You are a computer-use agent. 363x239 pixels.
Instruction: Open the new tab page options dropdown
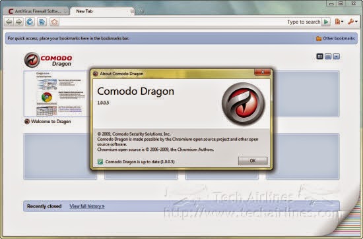pyautogui.click(x=337, y=57)
